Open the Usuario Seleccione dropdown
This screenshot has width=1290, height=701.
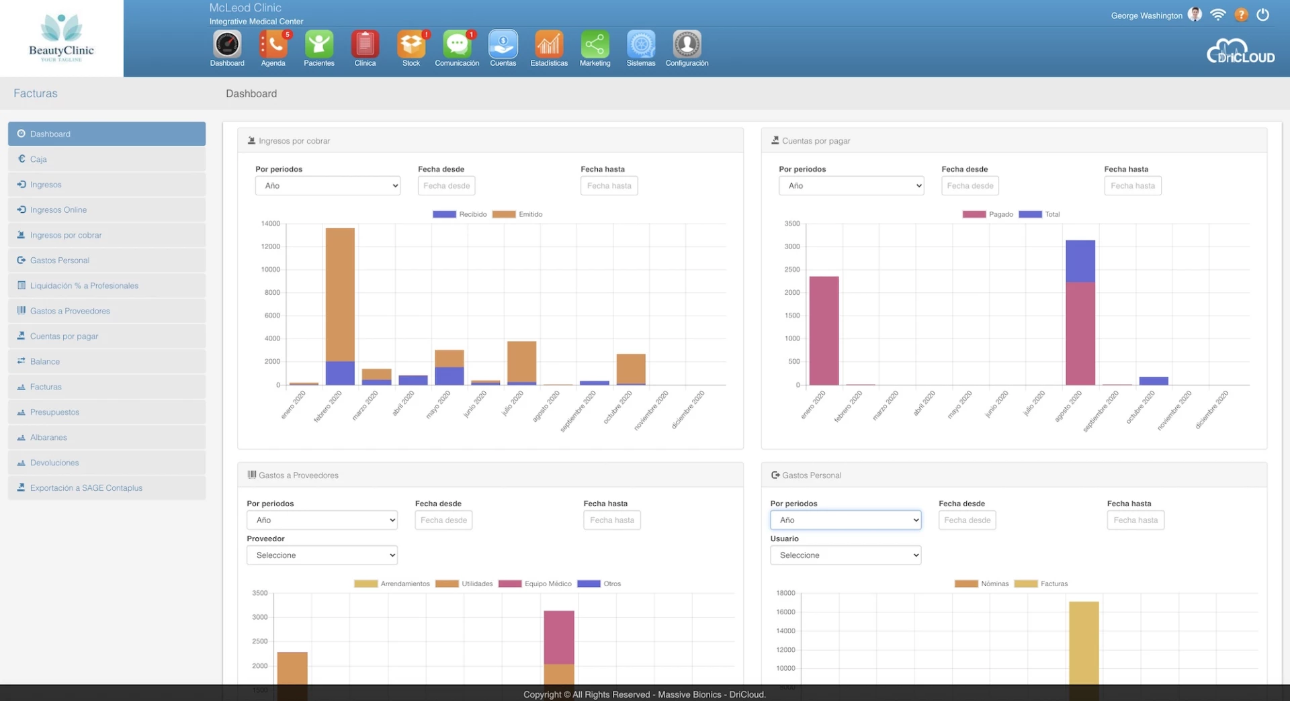pyautogui.click(x=845, y=555)
